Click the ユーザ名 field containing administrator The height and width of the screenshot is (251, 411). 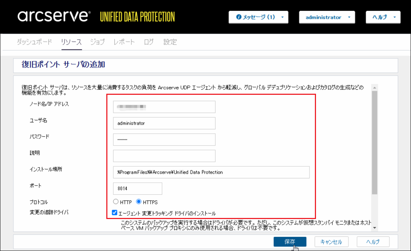click(x=164, y=123)
